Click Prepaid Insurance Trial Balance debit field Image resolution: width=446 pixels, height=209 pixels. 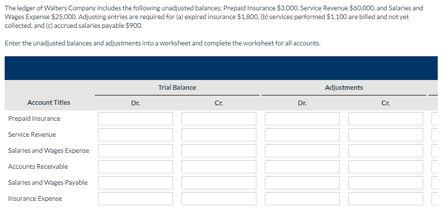click(135, 119)
